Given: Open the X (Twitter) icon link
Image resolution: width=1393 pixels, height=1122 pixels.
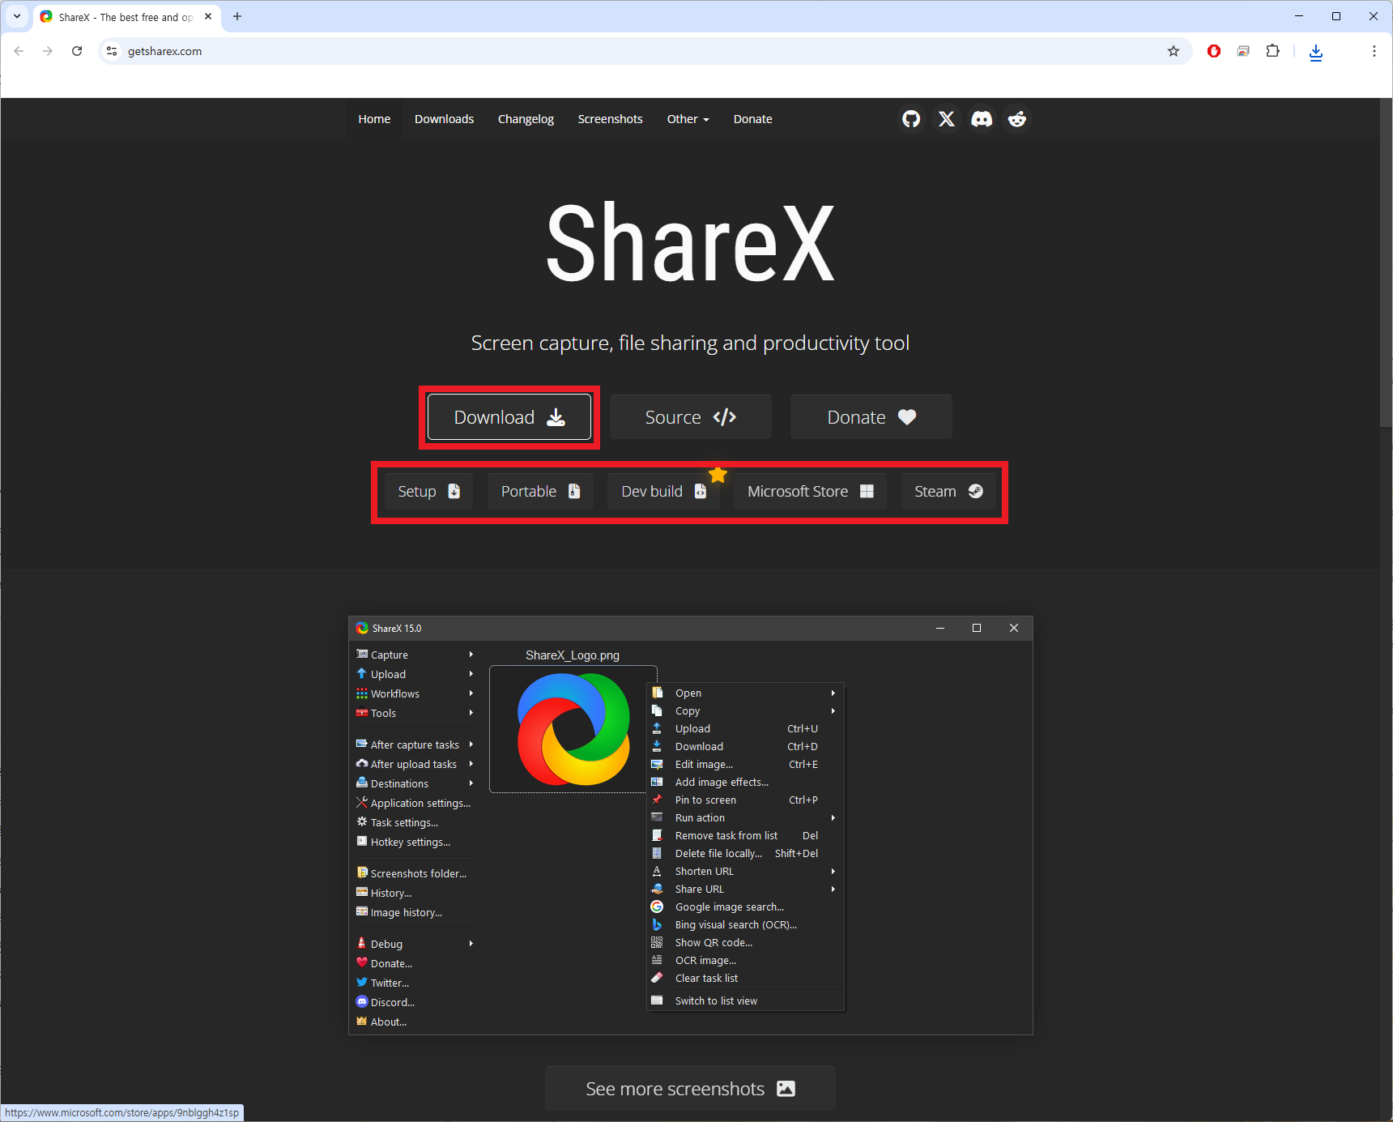Looking at the screenshot, I should 946,119.
